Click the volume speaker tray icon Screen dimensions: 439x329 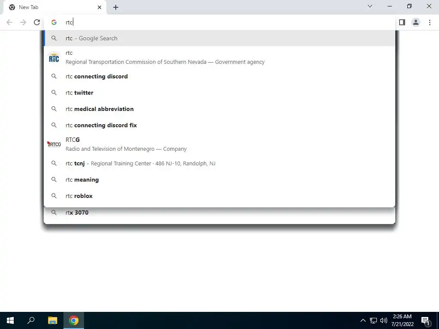point(384,320)
